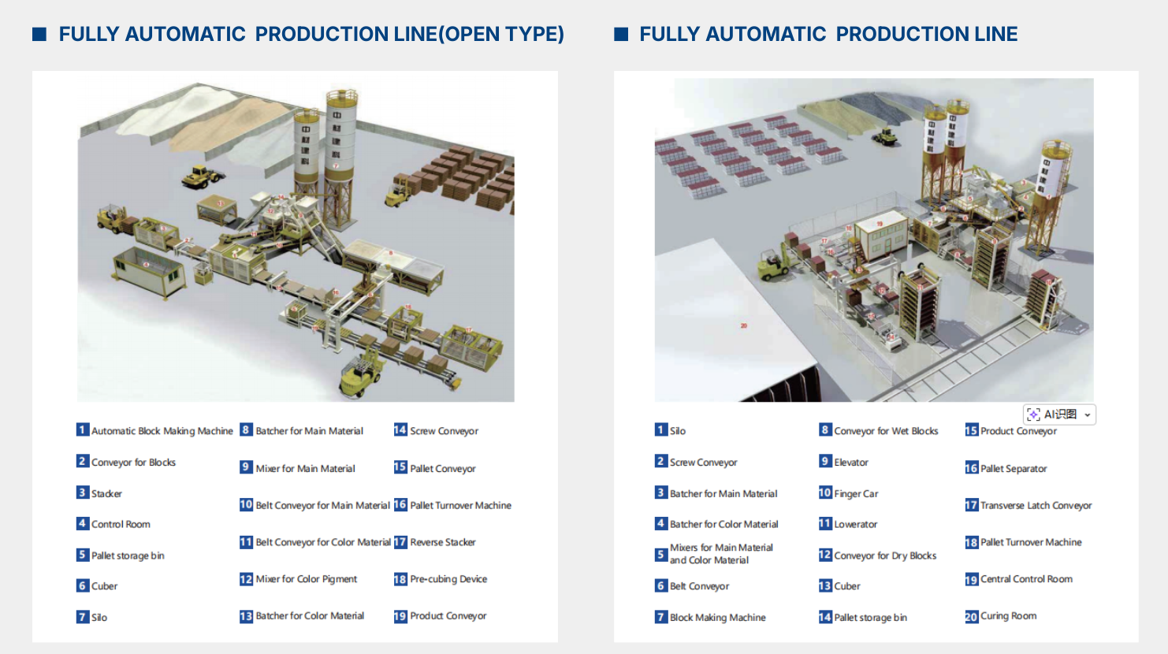Click badge 1 for Automatic Block Making Machine
Screen dimensions: 1168x654
tap(81, 429)
